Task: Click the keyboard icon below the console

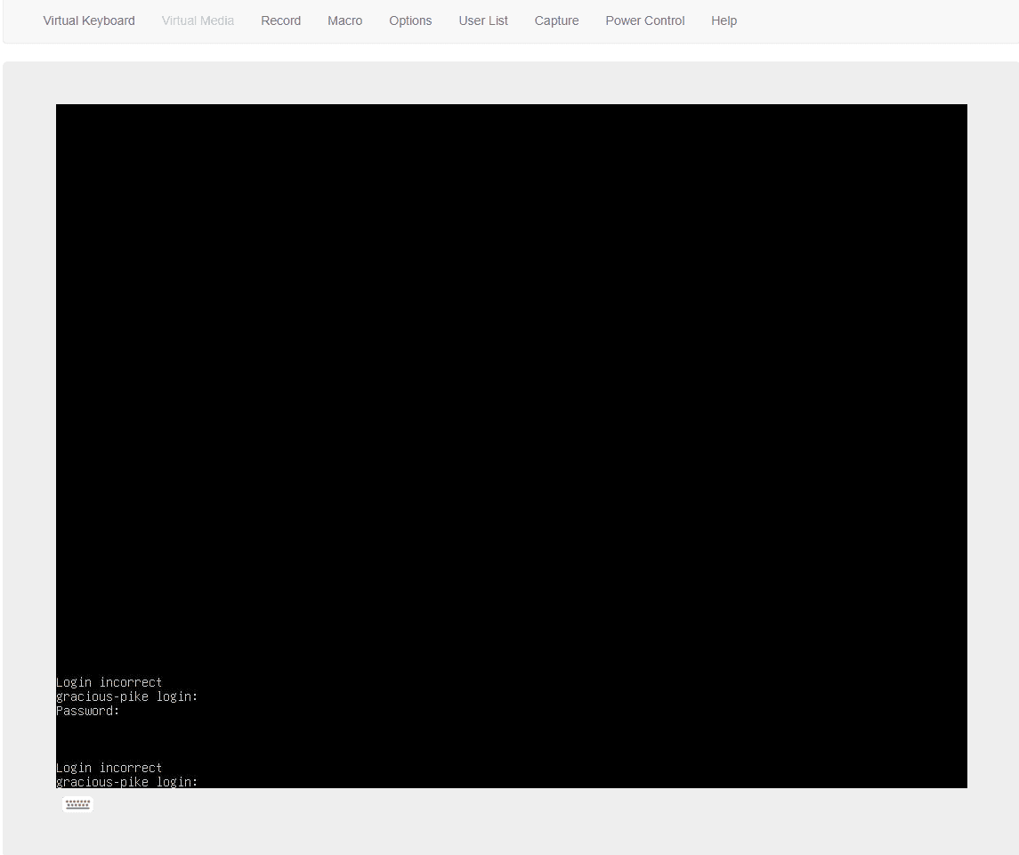Action: (78, 804)
